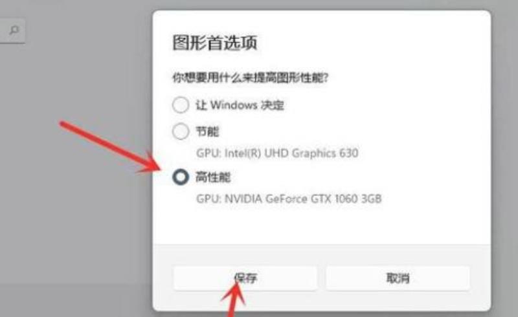The image size is (518, 317).
Task: Click the search magnifier icon
Action: click(x=14, y=30)
